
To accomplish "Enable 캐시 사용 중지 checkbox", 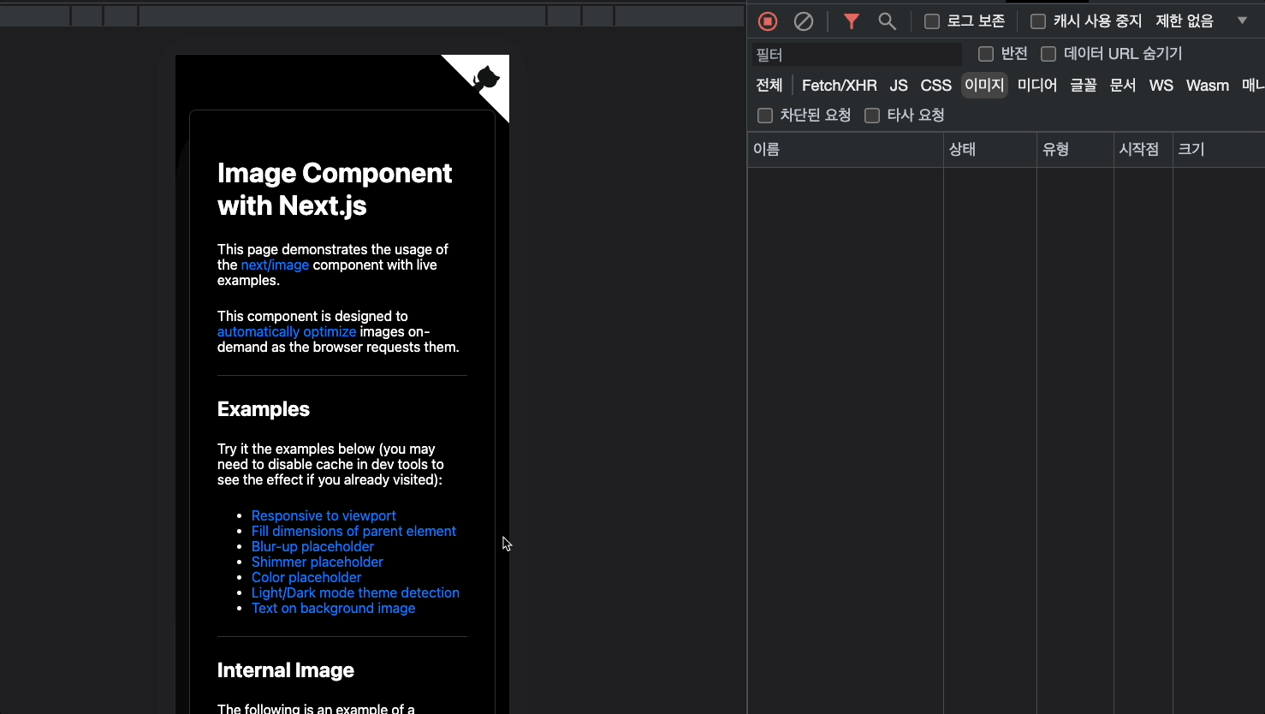I will click(1038, 21).
